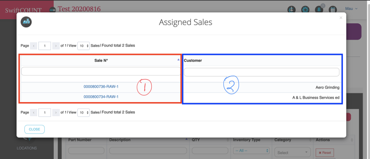This screenshot has height=159, width=370.
Task: Open the gear-plus settings icon
Action: (x=305, y=9)
